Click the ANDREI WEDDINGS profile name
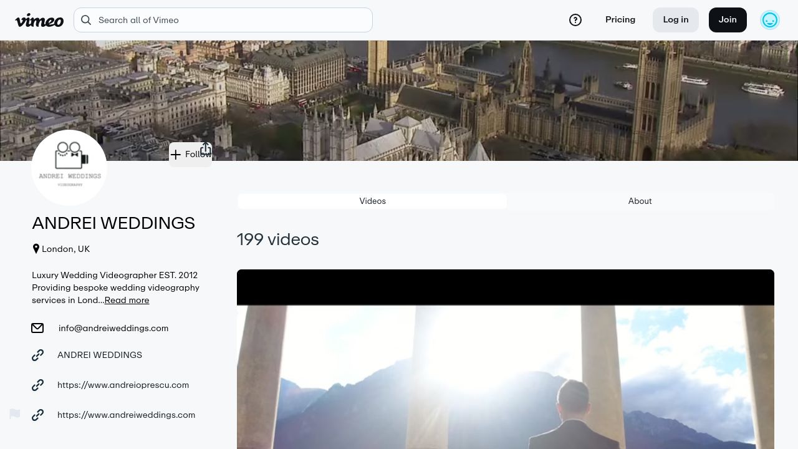This screenshot has height=449, width=798. [113, 223]
